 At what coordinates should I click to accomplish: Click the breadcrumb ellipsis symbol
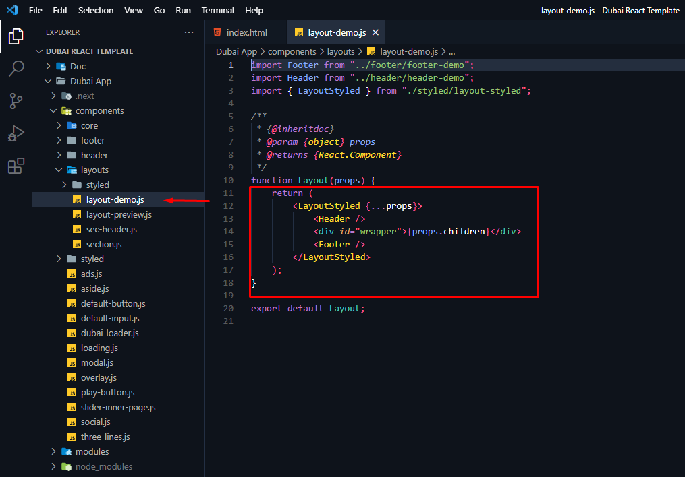click(451, 52)
